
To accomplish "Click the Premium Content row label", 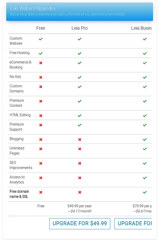I will (x=17, y=103).
